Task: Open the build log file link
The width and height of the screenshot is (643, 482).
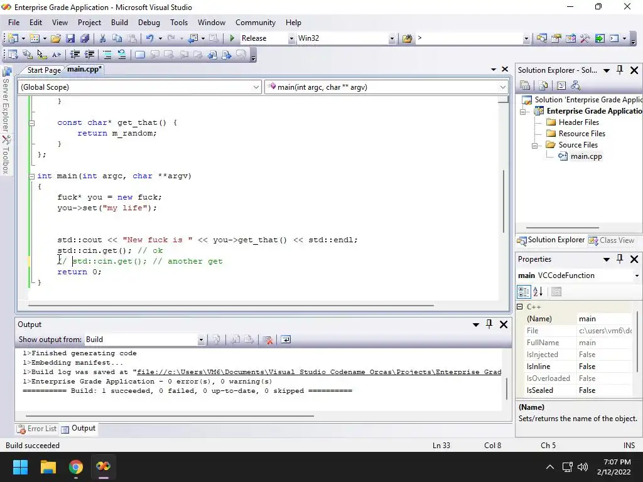Action: [318, 372]
